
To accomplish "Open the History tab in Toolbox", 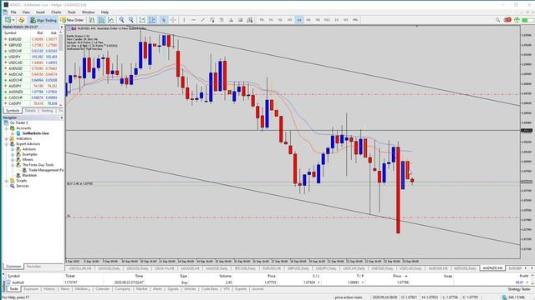I will (x=49, y=289).
